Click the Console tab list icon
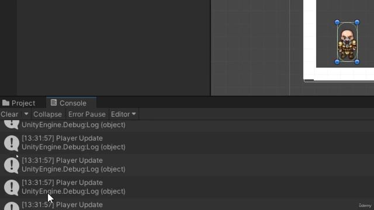The width and height of the screenshot is (374, 210). point(54,103)
